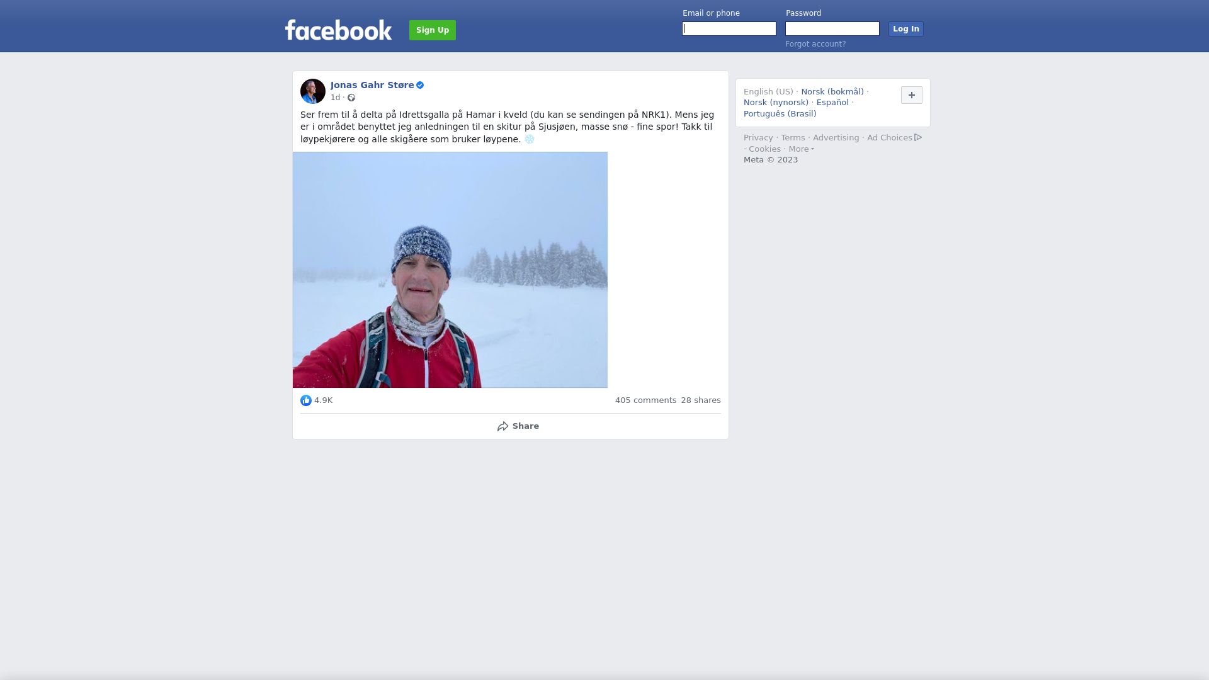Open the Forgot account? link
This screenshot has width=1209, height=680.
pyautogui.click(x=815, y=44)
